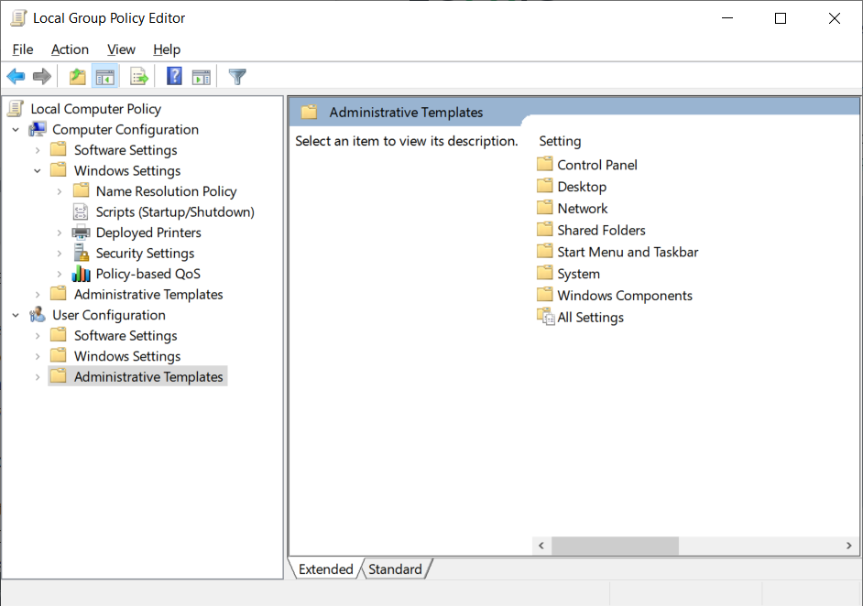Click the horizontal scrollbar right arrow
This screenshot has width=863, height=606.
[848, 546]
